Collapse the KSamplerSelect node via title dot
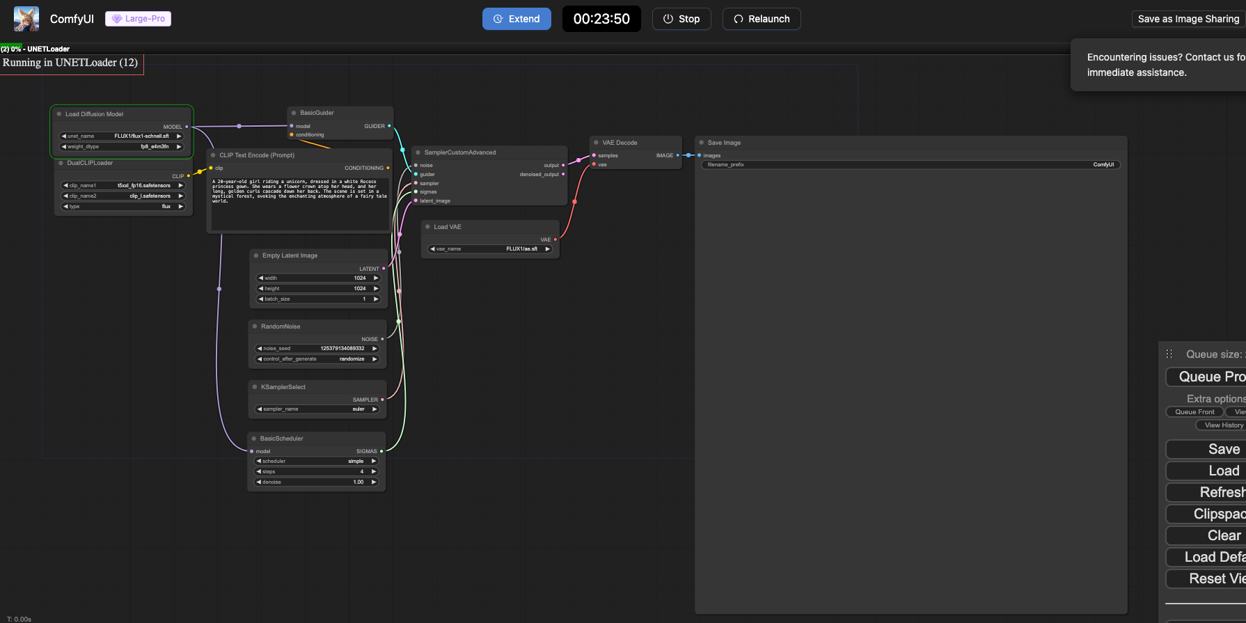 [x=255, y=387]
